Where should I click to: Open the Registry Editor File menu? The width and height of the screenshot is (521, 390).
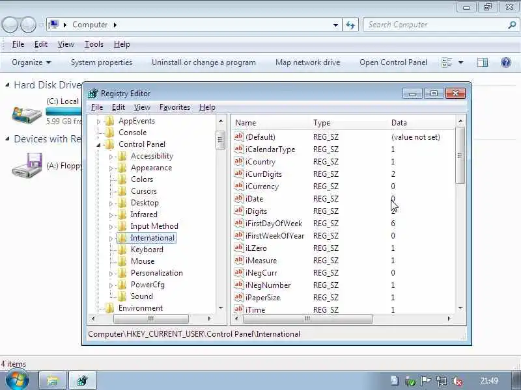97,107
